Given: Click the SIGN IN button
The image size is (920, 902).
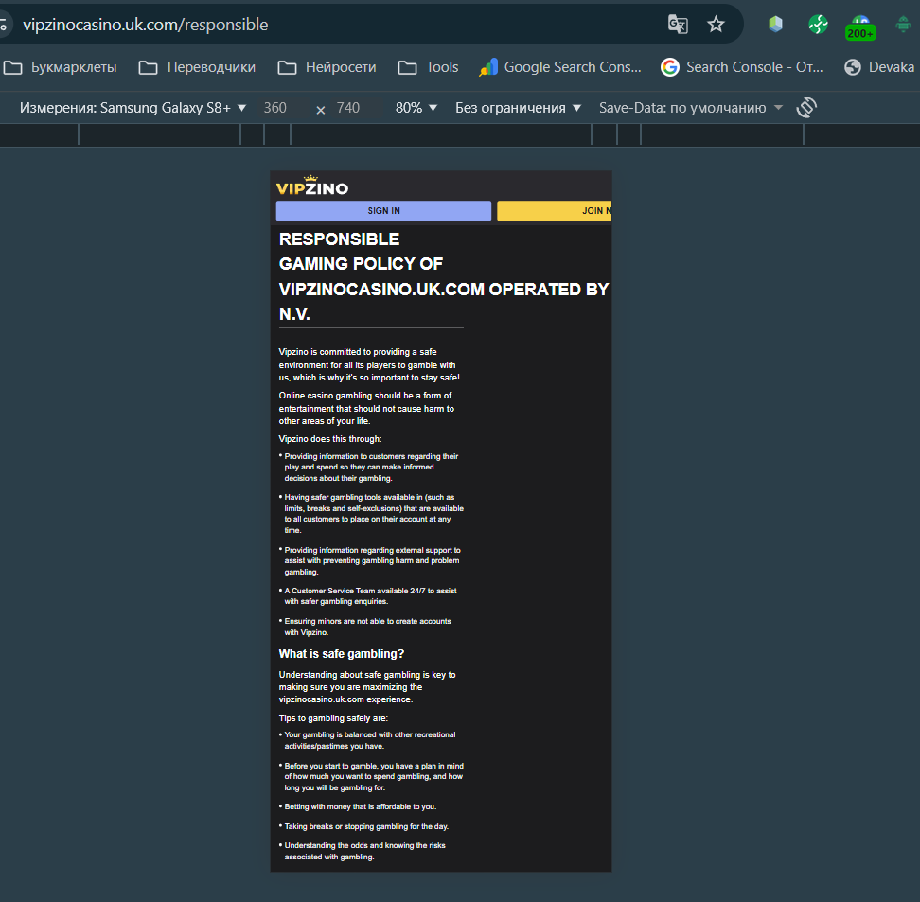Looking at the screenshot, I should coord(383,211).
